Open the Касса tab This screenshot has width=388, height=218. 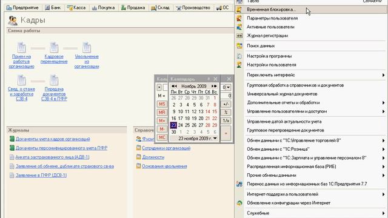pos(76,8)
